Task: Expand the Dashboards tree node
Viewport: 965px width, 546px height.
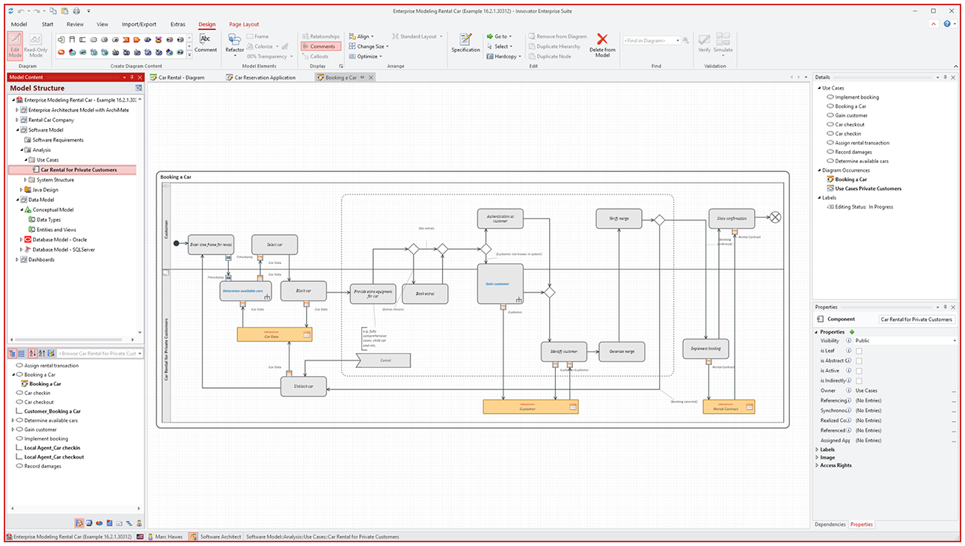Action: (16, 260)
